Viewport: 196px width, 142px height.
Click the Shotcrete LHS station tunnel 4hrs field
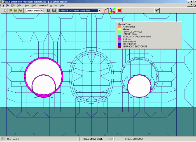(78, 11)
